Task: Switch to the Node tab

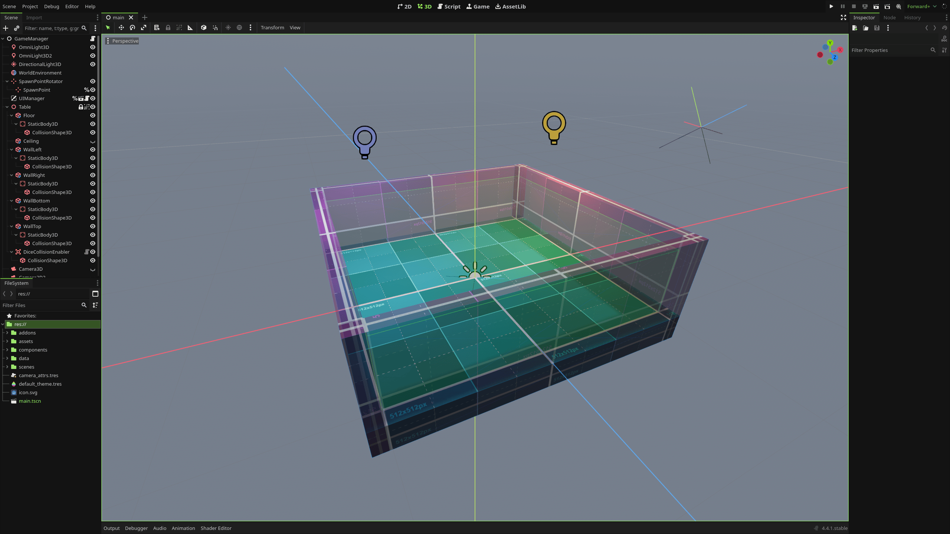Action: pos(890,17)
